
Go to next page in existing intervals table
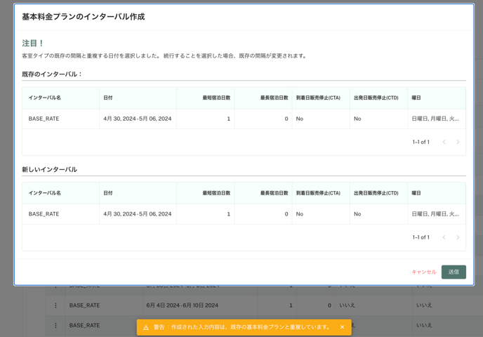coord(458,142)
